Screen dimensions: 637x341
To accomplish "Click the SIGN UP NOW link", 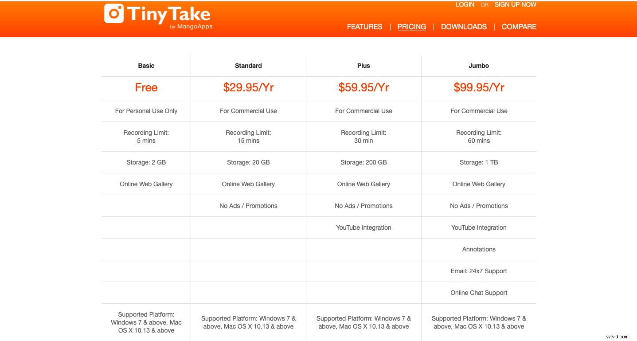I will pos(515,4).
